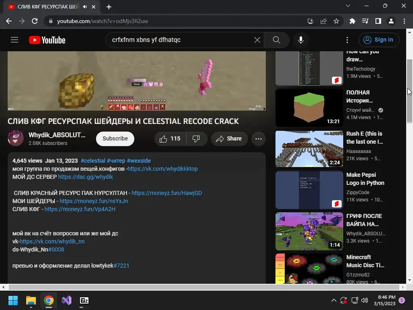
Task: Share the video
Action: click(229, 139)
